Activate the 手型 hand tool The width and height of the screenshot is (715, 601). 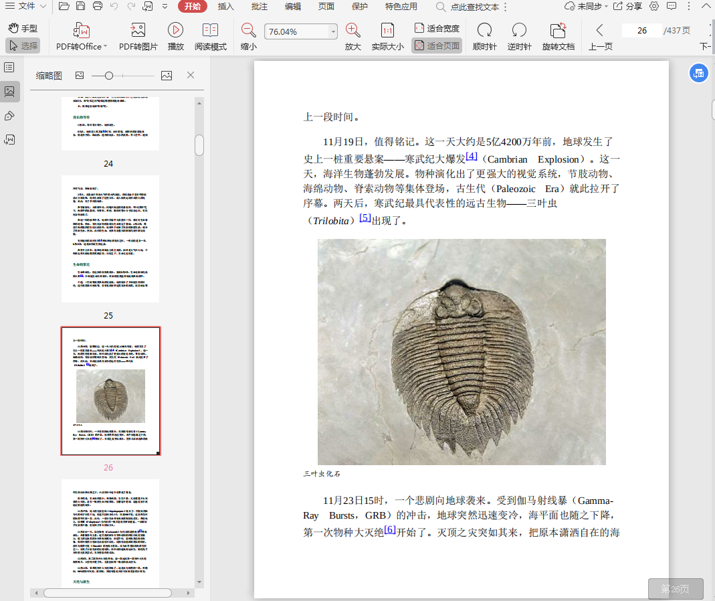coord(23,29)
